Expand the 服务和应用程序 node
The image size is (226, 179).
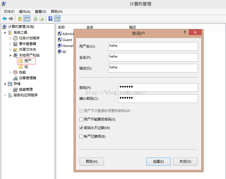pos(5,95)
